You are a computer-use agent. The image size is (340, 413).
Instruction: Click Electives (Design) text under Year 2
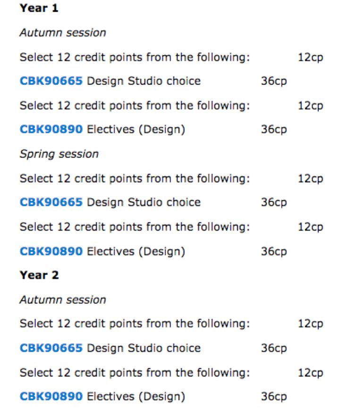pyautogui.click(x=136, y=397)
